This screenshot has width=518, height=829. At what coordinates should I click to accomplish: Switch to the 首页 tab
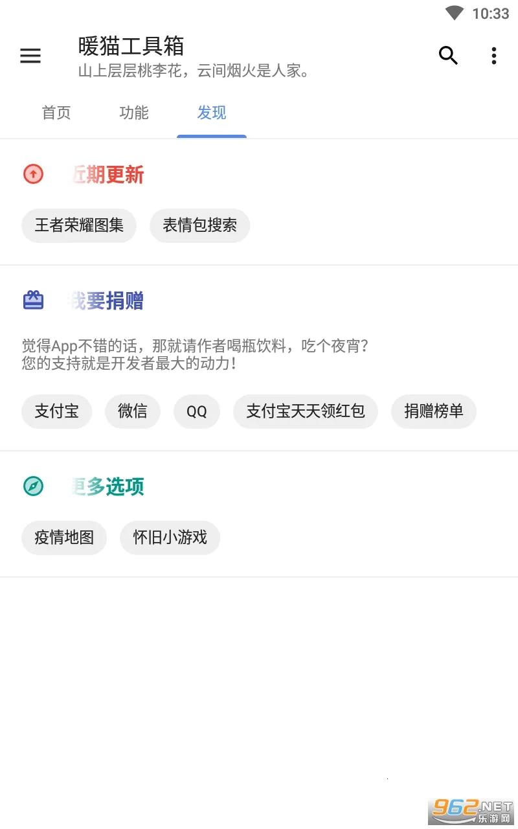click(56, 113)
